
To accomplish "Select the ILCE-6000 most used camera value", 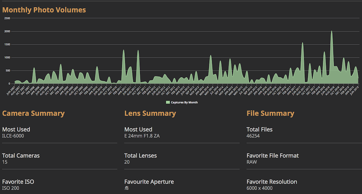I will pyautogui.click(x=13, y=136).
